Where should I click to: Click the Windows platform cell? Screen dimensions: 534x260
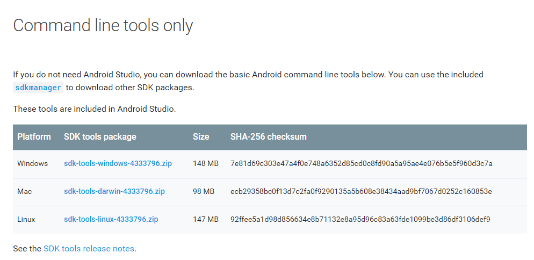point(32,163)
